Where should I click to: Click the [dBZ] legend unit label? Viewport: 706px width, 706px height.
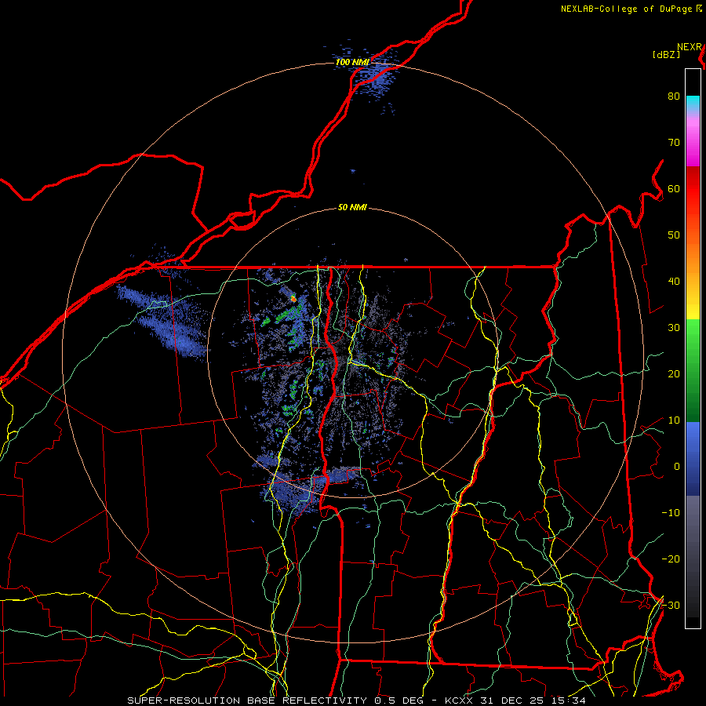tap(666, 55)
